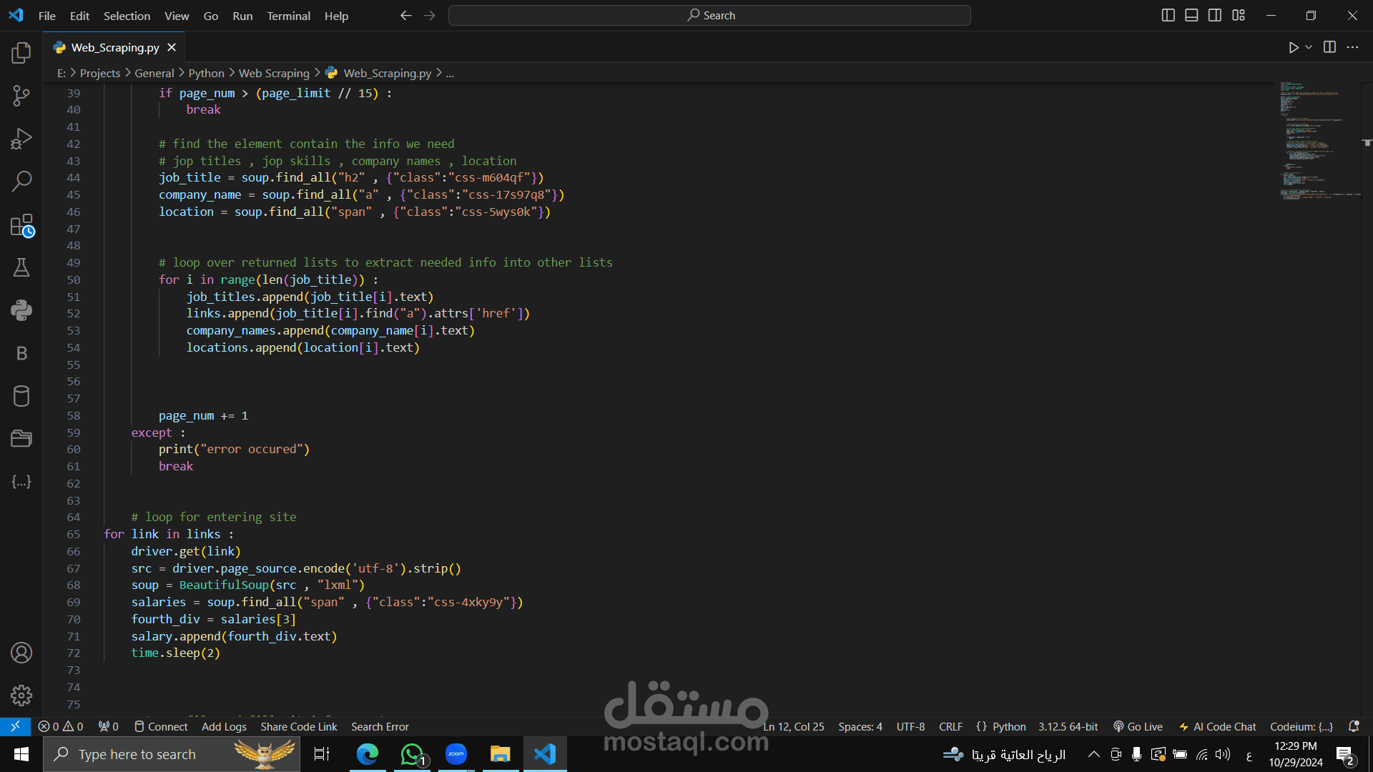Image resolution: width=1373 pixels, height=772 pixels.
Task: Click AI Code Chat in status bar
Action: [1217, 726]
